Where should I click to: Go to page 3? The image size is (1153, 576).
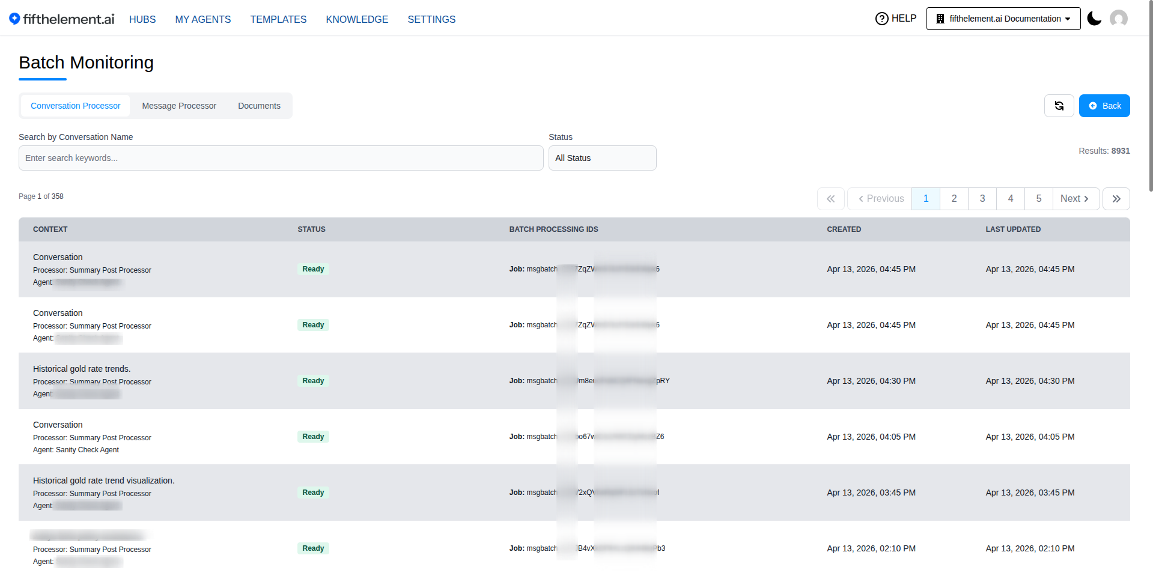click(982, 199)
